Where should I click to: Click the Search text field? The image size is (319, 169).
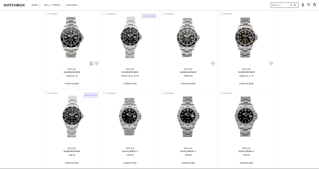coord(281,5)
